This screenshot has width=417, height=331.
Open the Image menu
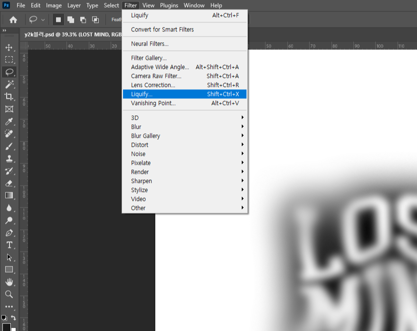[x=54, y=5]
